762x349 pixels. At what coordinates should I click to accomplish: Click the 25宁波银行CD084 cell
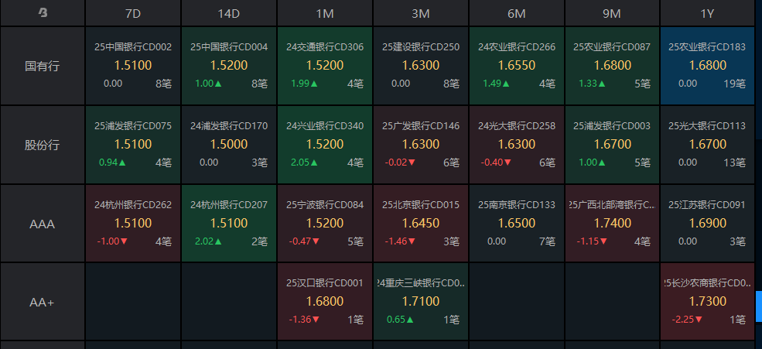point(325,224)
